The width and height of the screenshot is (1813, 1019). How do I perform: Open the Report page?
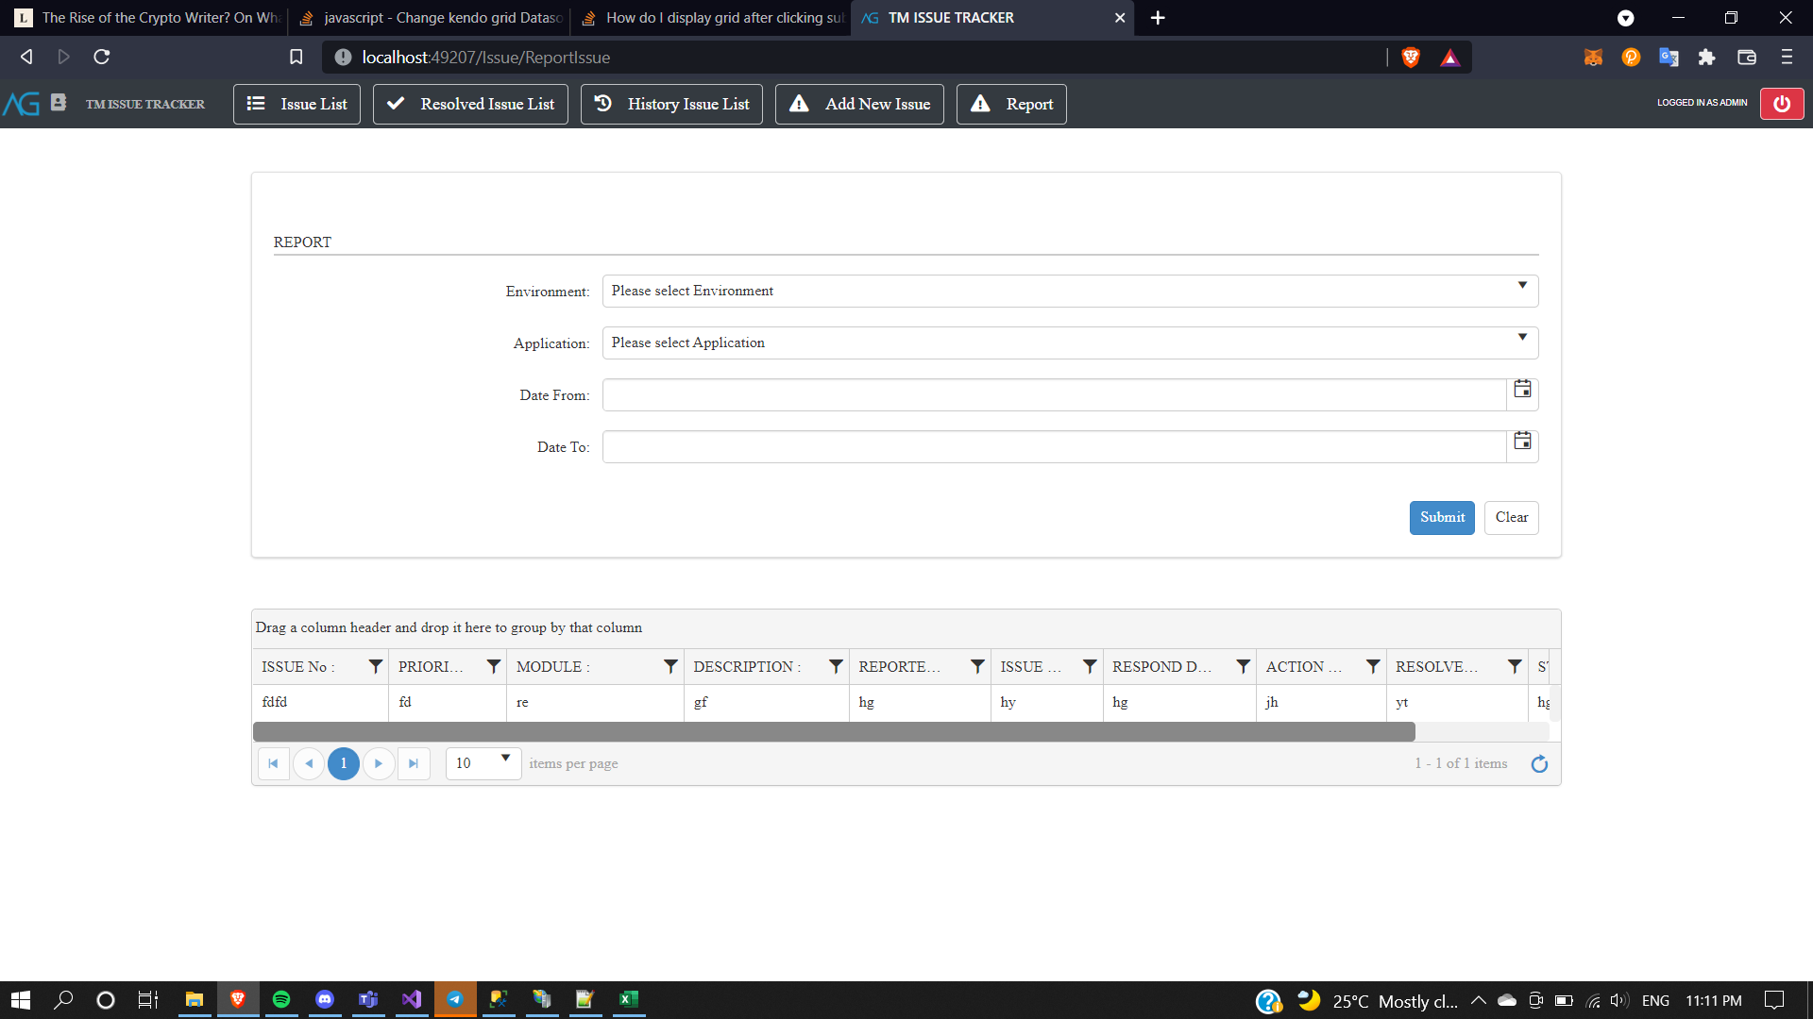[x=1011, y=104]
